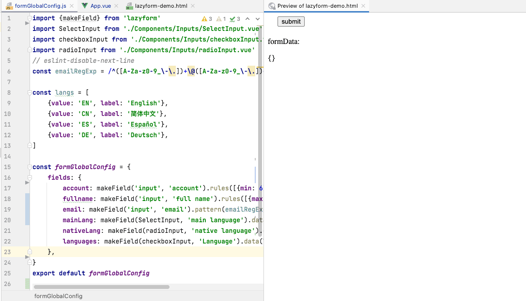The width and height of the screenshot is (526, 301).
Task: Click the weak warning indicator showing 1
Action: coord(221,19)
